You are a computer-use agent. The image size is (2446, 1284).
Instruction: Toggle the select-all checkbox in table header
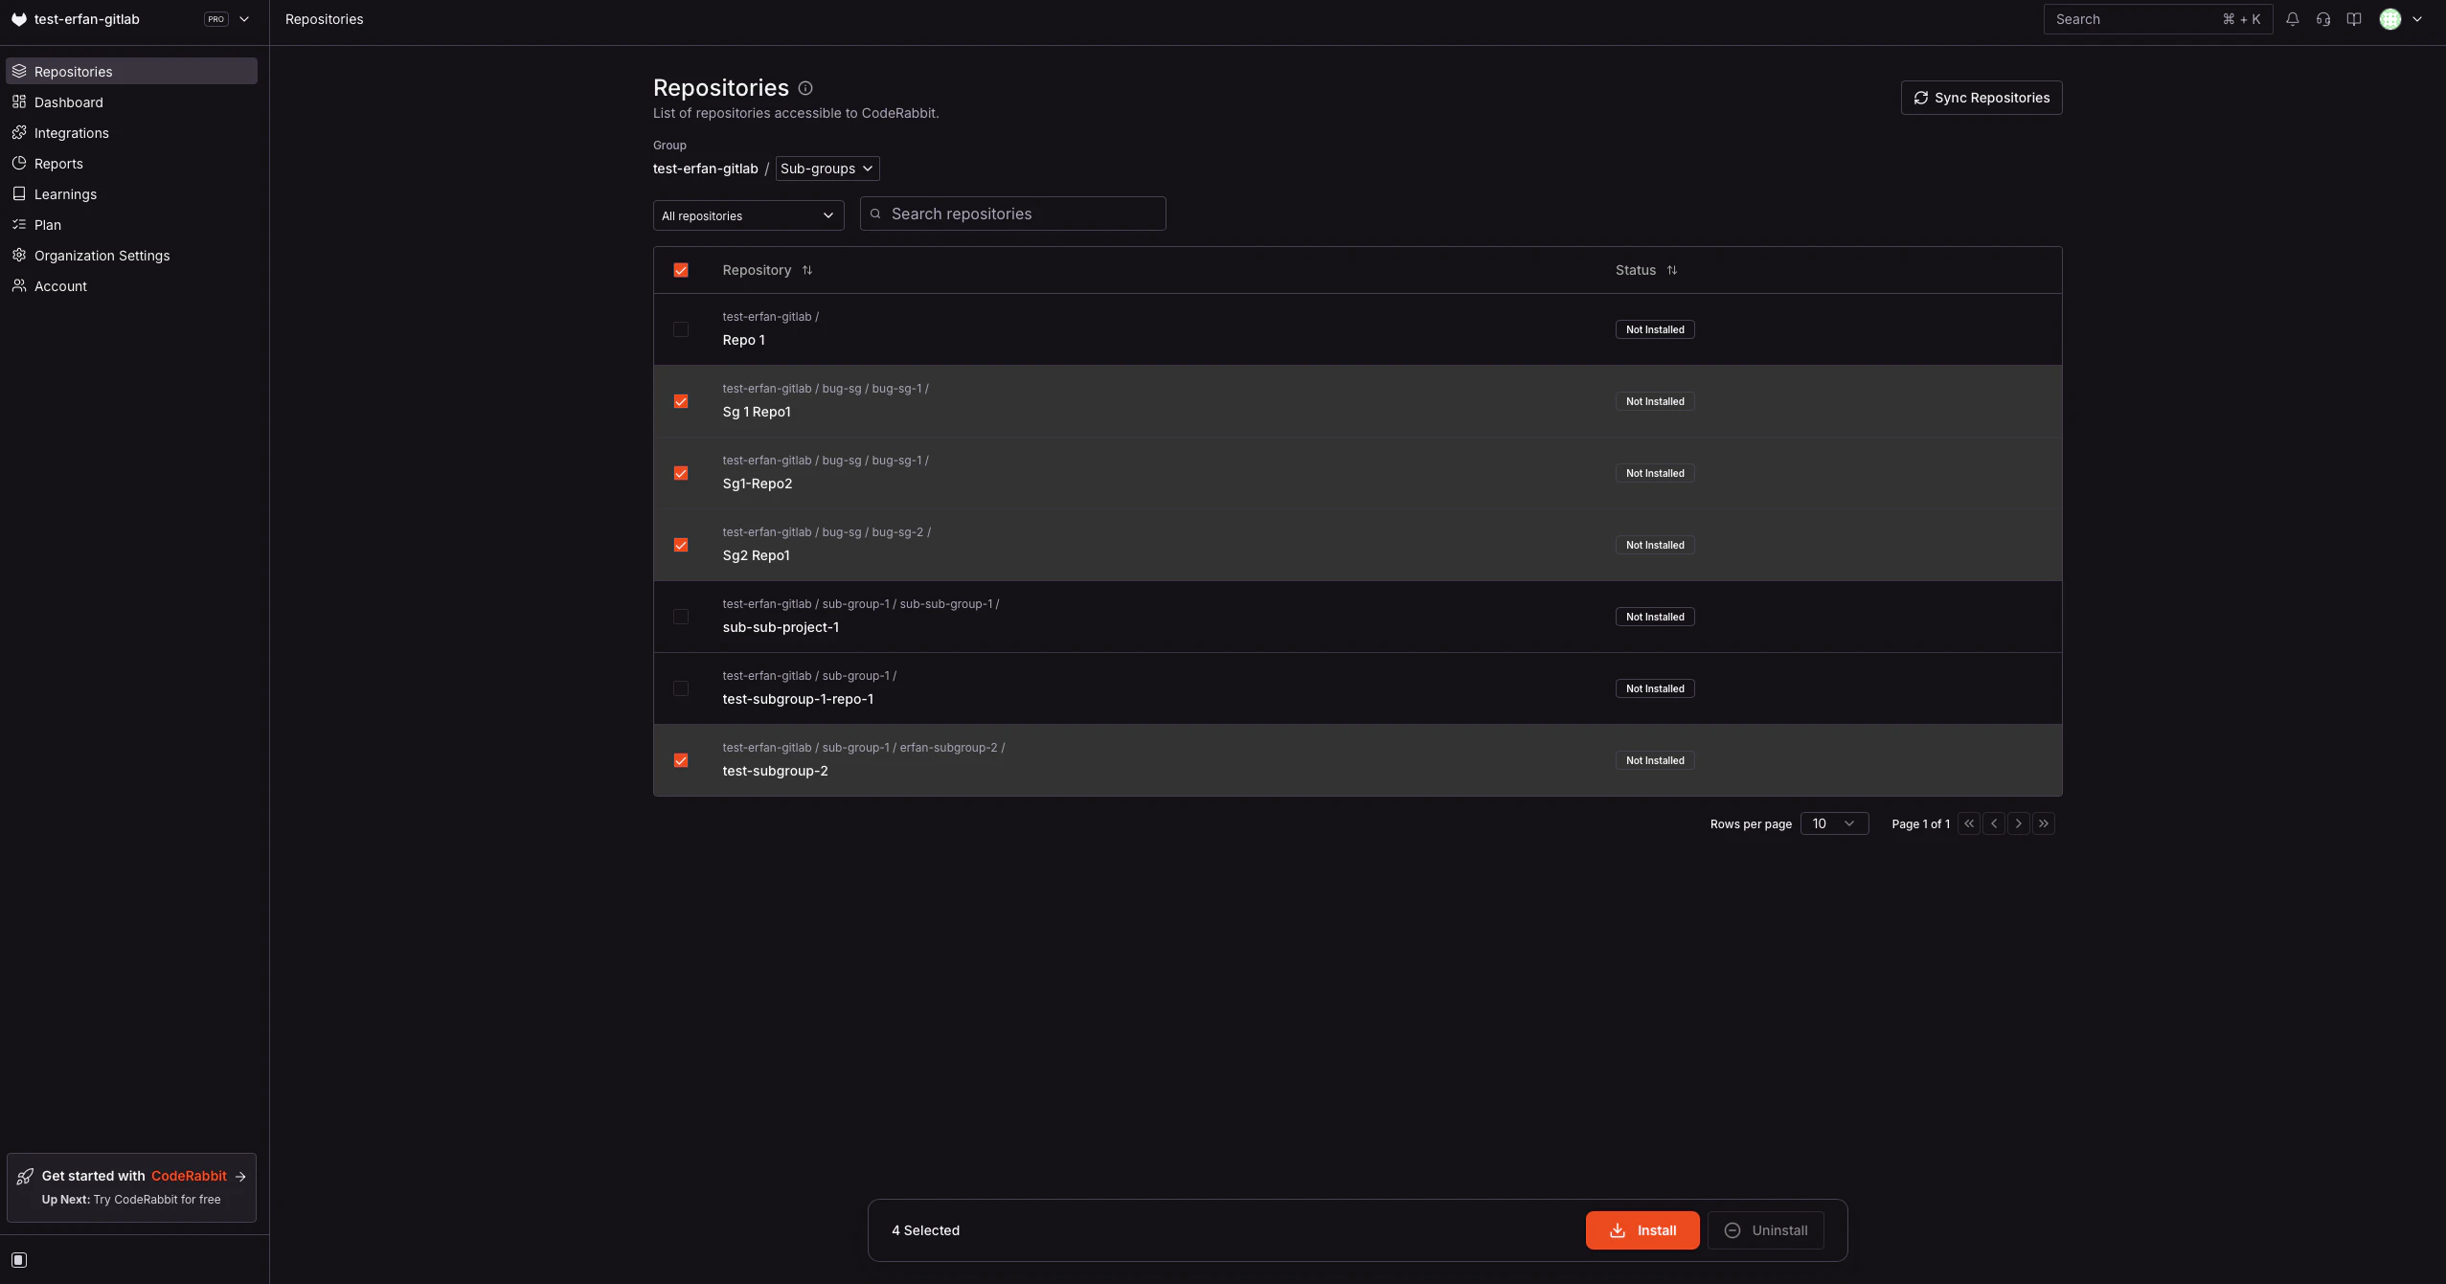681,270
